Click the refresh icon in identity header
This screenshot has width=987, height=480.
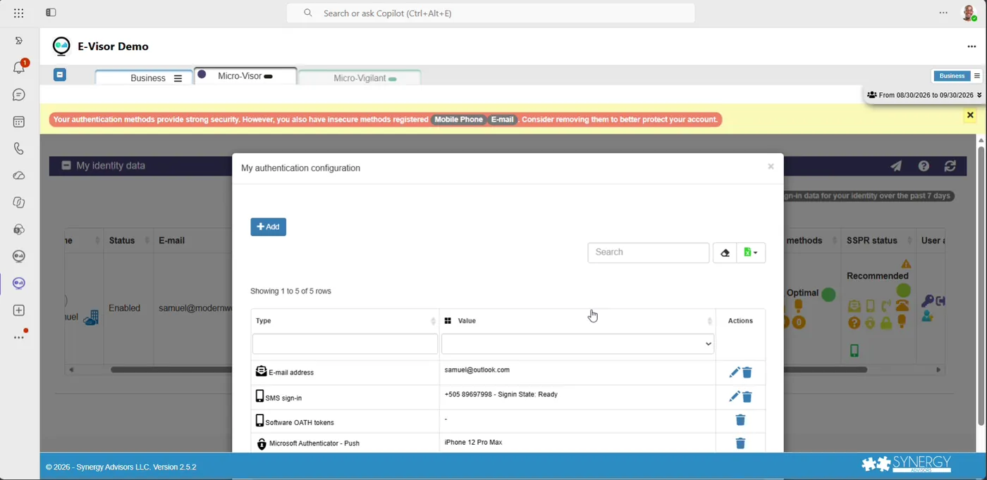click(950, 166)
